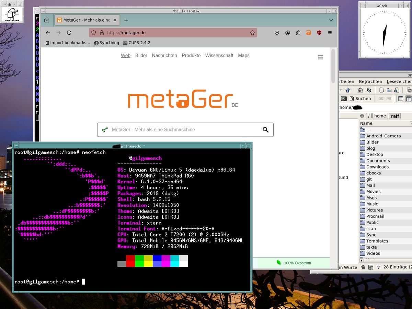The width and height of the screenshot is (412, 309).
Task: Open the Firefox application menu
Action: tap(330, 33)
